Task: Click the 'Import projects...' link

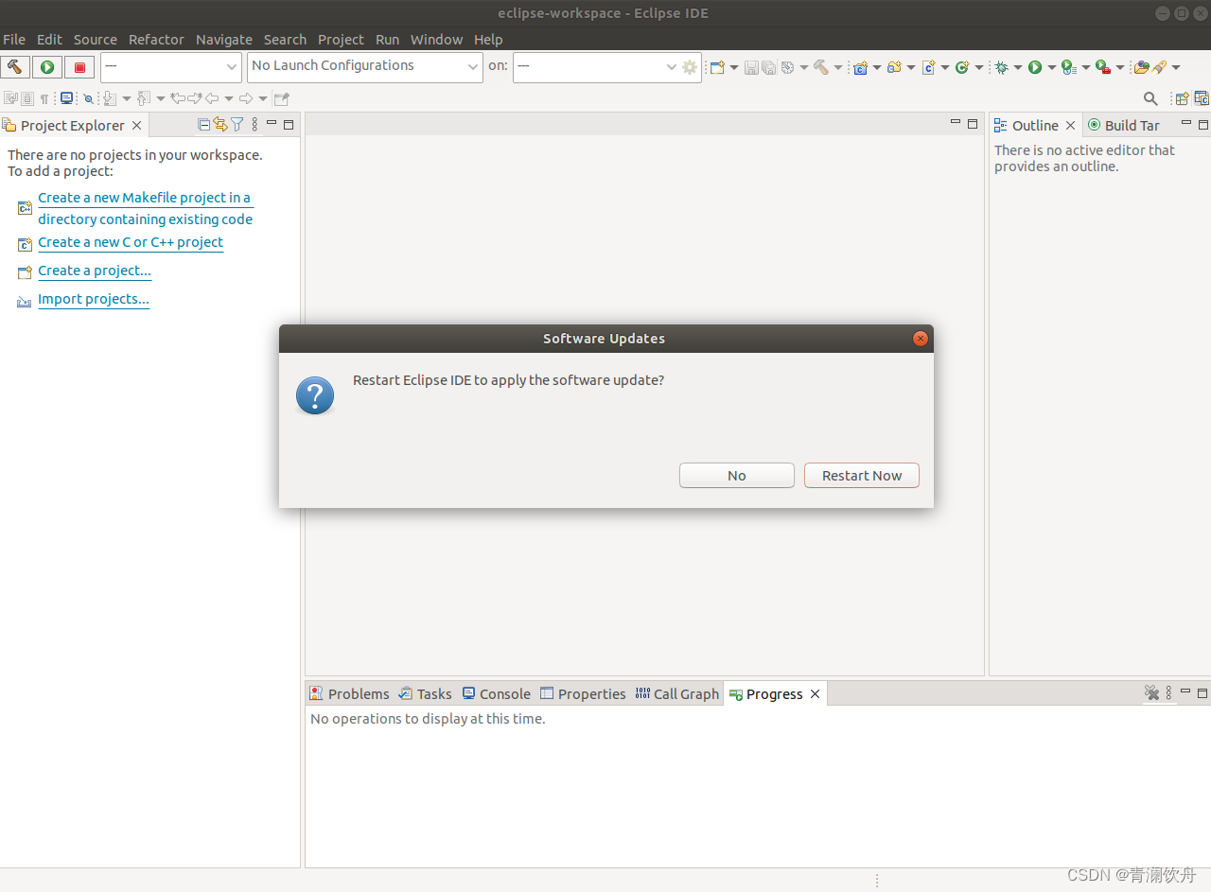Action: (x=94, y=299)
